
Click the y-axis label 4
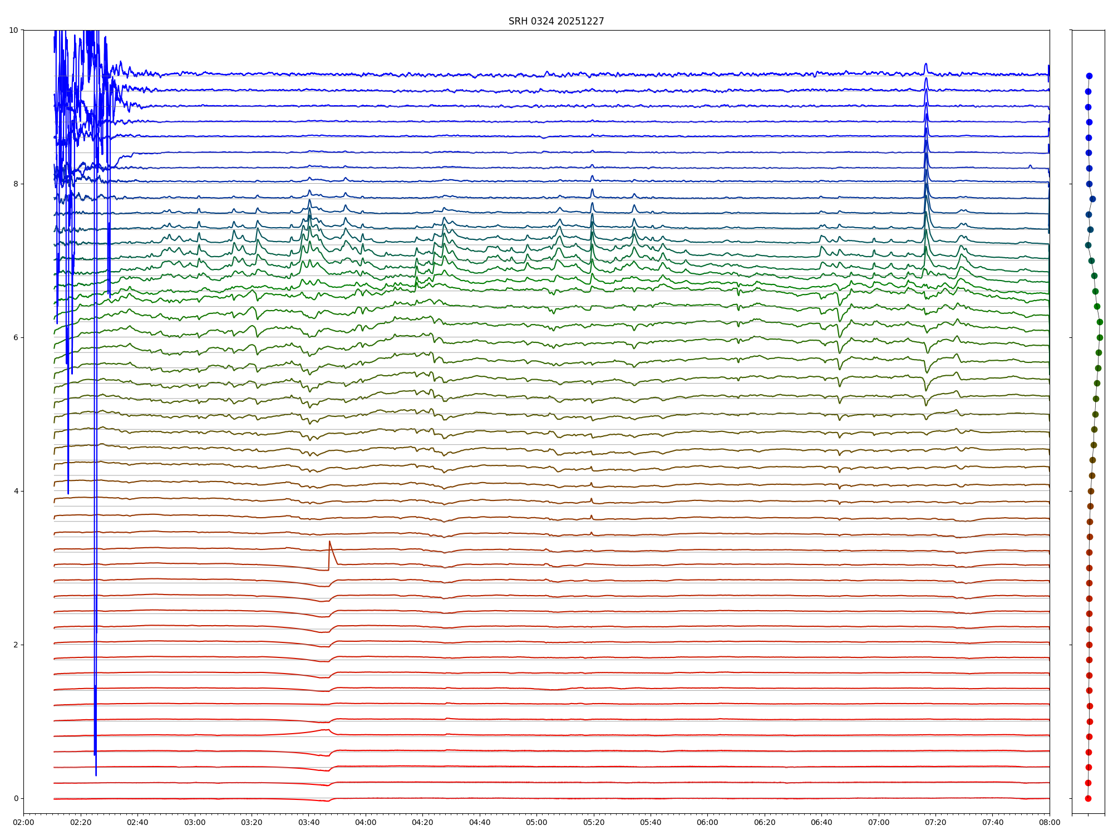tap(15, 491)
